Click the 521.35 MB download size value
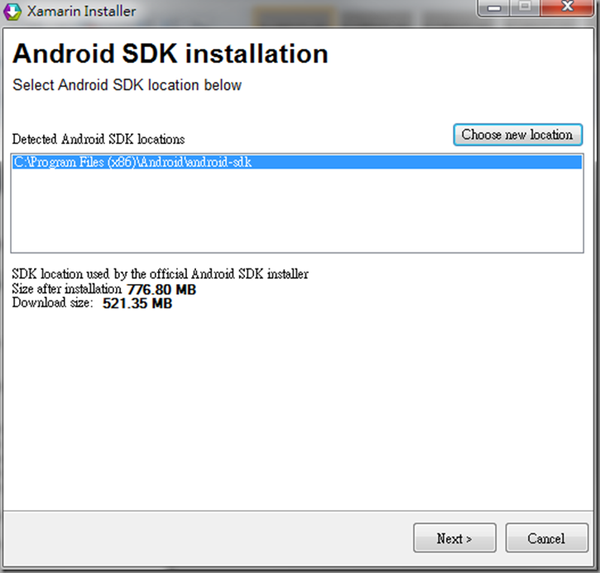Image resolution: width=600 pixels, height=573 pixels. click(x=137, y=303)
